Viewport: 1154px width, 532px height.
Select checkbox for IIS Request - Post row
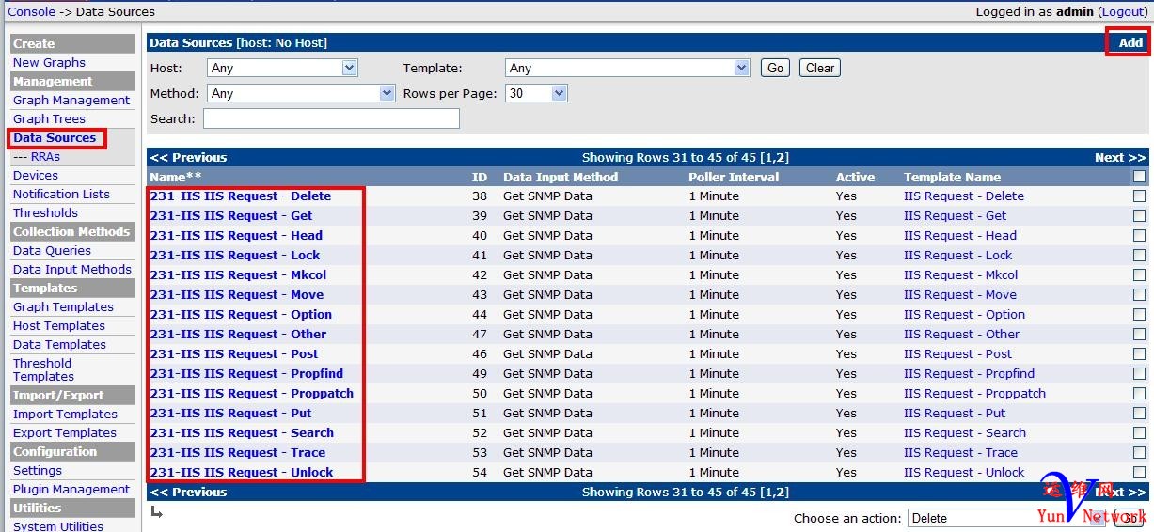point(1139,354)
